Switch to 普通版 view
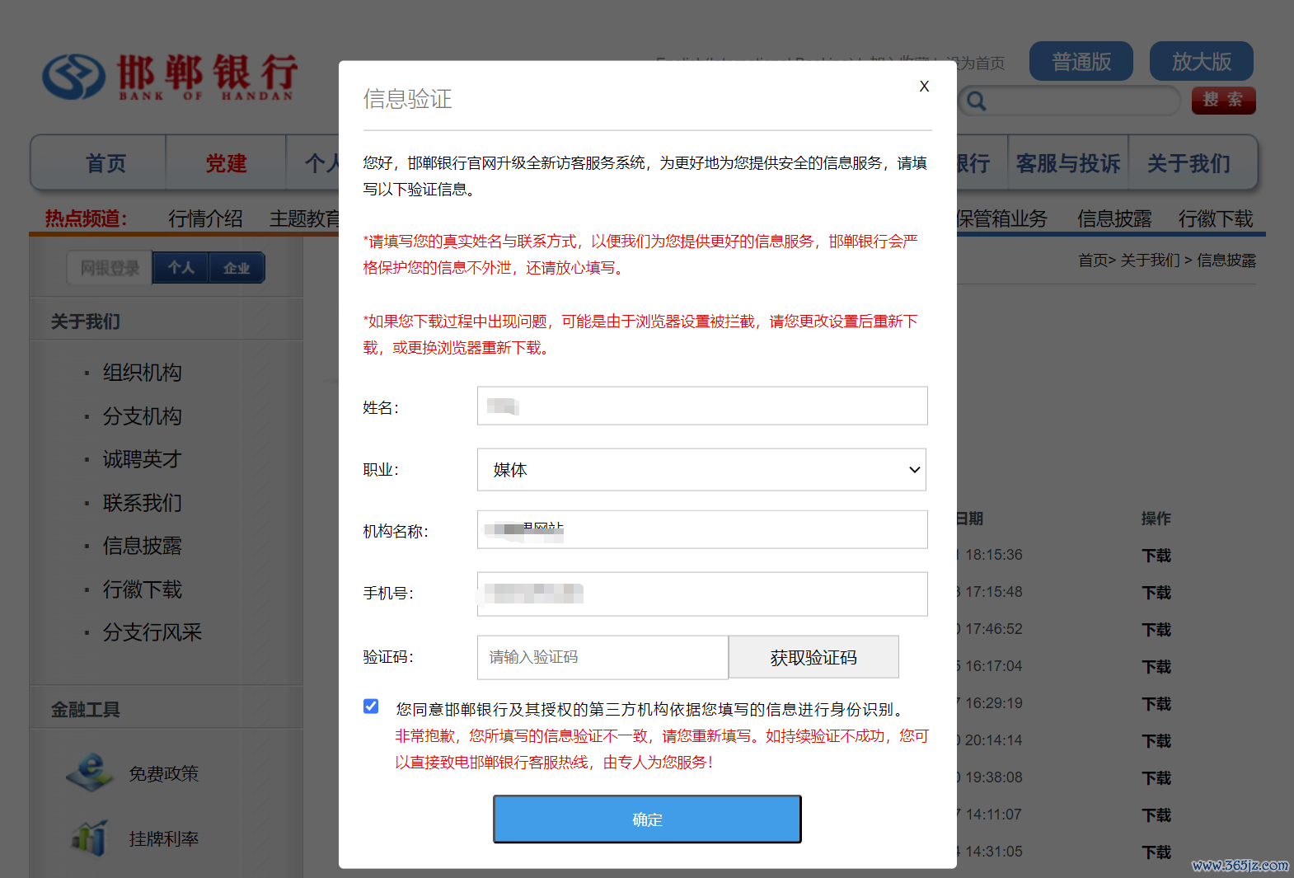This screenshot has width=1294, height=878. tap(1081, 61)
